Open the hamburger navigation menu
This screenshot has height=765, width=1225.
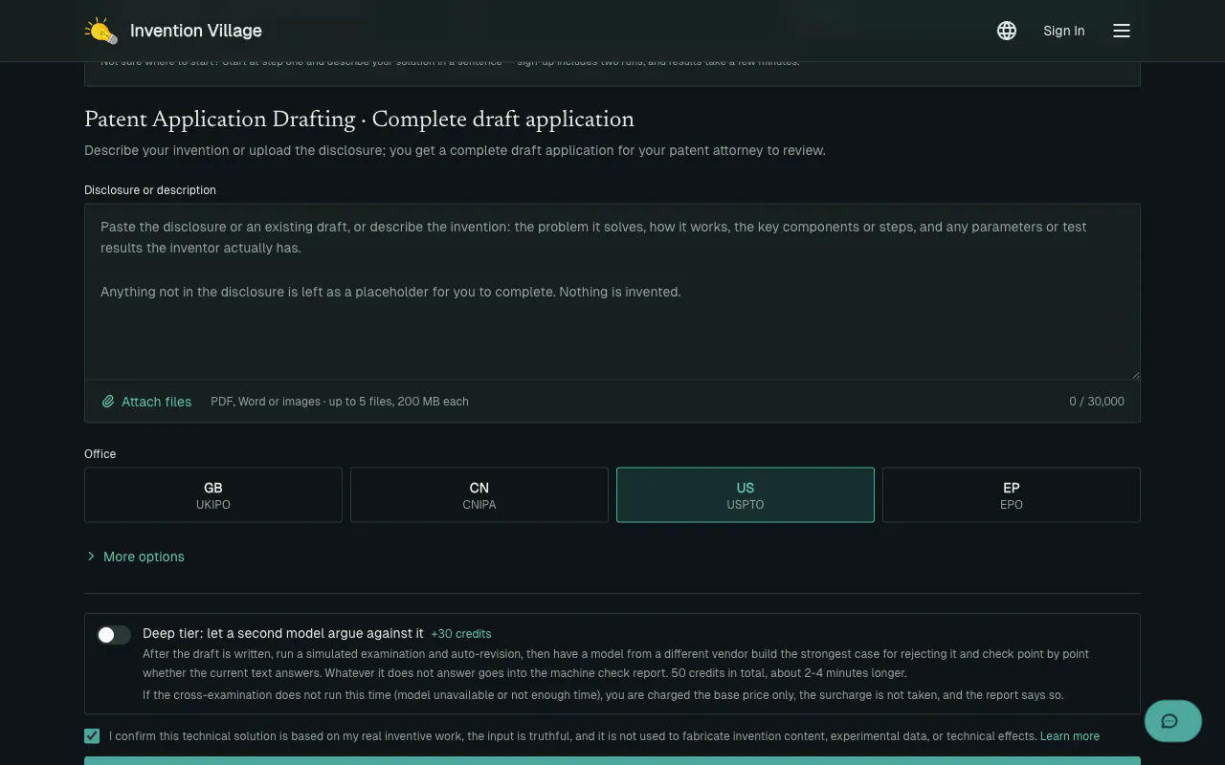coord(1122,31)
